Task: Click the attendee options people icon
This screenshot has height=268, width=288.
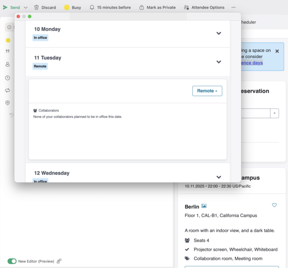Action: pyautogui.click(x=186, y=8)
